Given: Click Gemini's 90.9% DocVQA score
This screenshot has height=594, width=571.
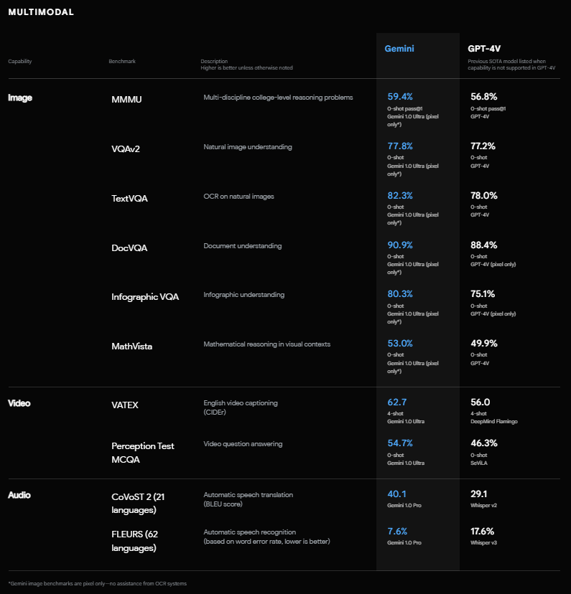Looking at the screenshot, I should click(x=400, y=245).
